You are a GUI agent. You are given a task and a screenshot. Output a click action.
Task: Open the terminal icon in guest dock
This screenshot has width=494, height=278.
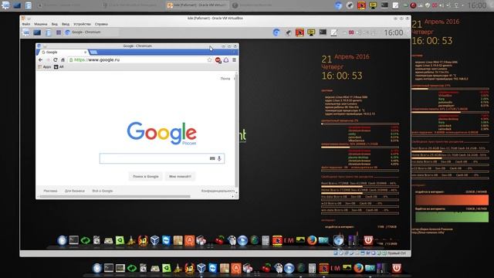(x=74, y=240)
